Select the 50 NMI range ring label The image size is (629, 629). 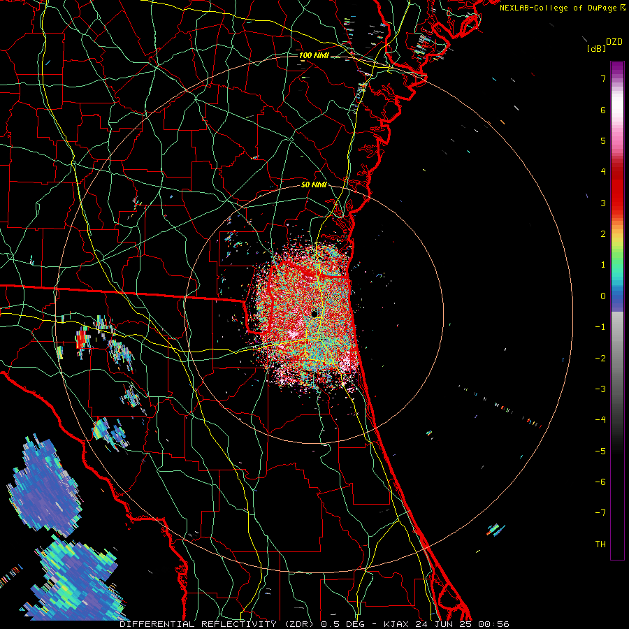[x=314, y=185]
